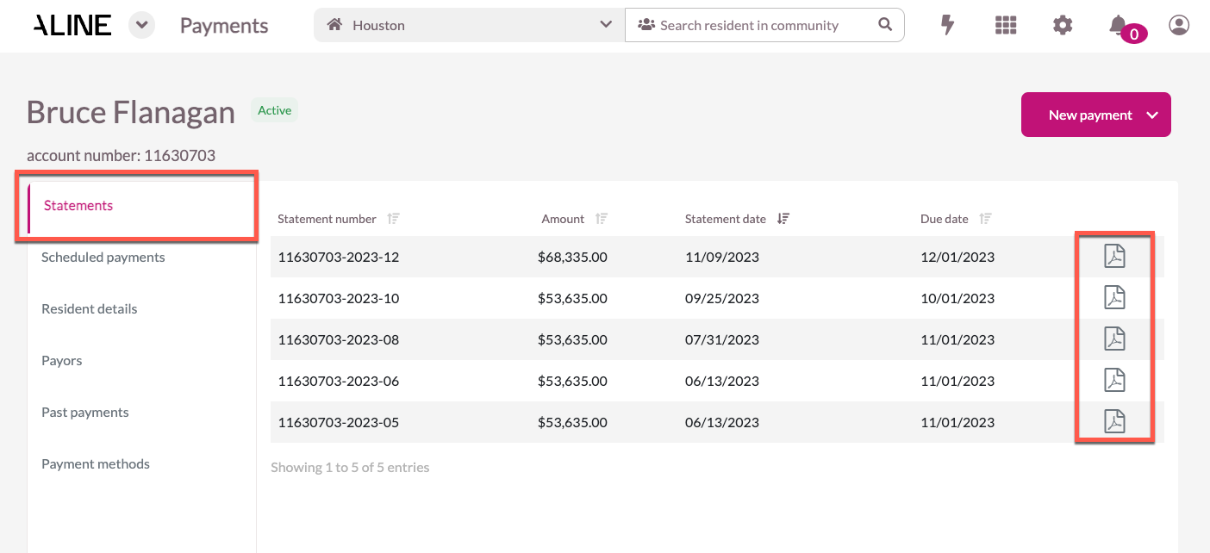
Task: Sort by Due date column icon
Action: [x=985, y=219]
